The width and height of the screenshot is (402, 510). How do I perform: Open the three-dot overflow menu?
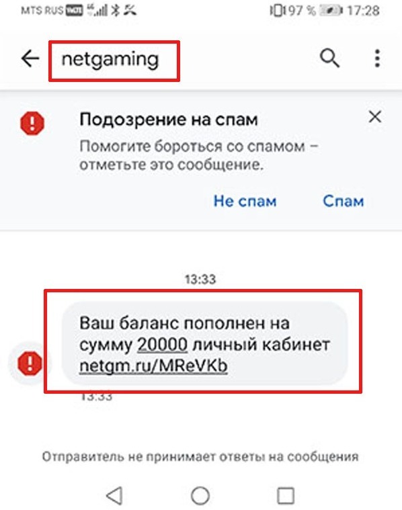coord(377,58)
